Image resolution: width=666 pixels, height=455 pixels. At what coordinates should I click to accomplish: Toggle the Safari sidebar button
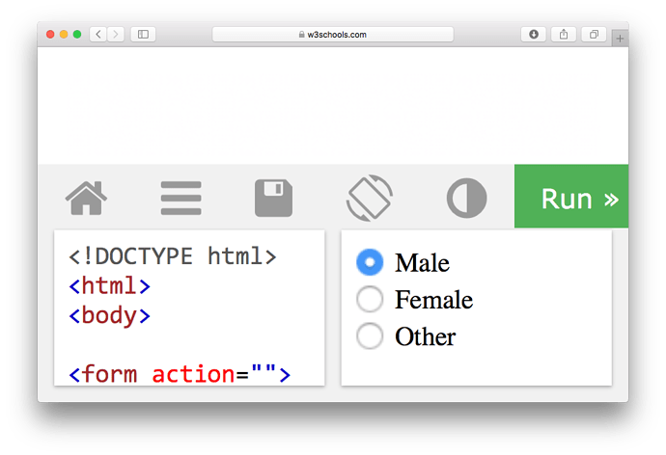tap(143, 35)
